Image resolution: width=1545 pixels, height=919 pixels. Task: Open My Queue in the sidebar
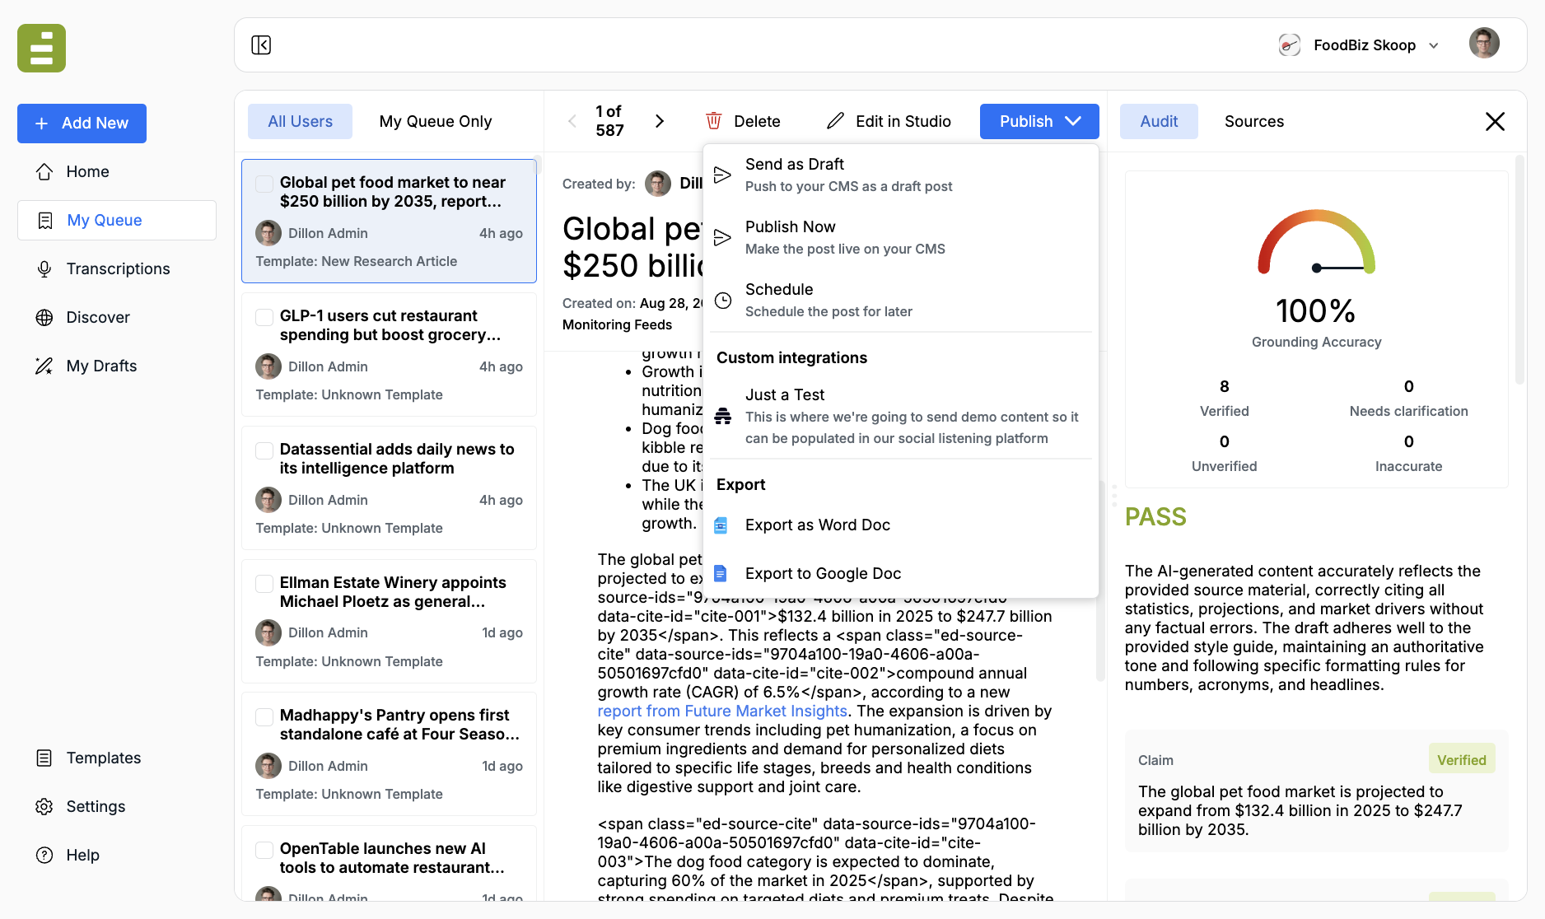(x=117, y=220)
